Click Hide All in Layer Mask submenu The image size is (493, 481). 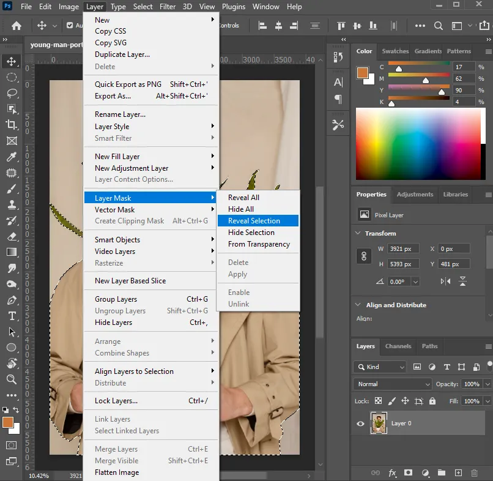[x=241, y=209]
